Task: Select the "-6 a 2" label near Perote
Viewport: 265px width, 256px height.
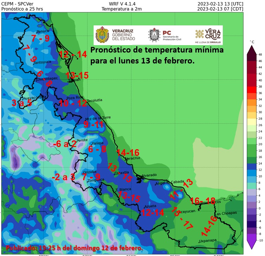Action: (x=65, y=144)
